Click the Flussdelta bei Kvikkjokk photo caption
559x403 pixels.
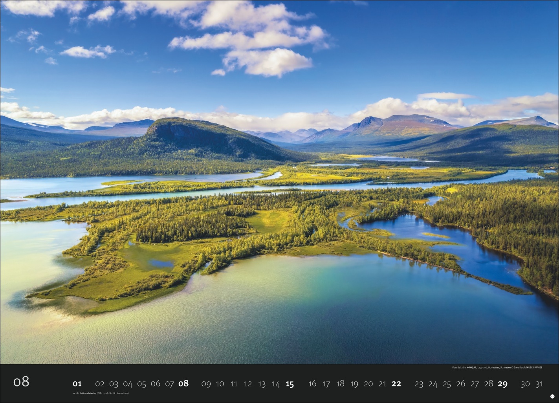point(497,368)
